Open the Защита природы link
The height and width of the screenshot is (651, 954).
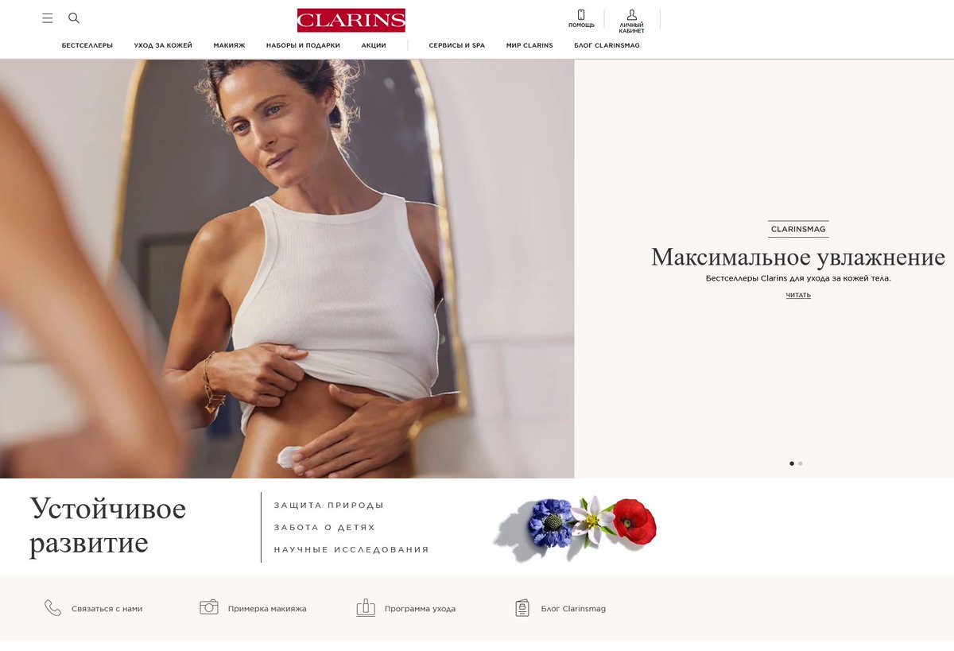pos(328,506)
